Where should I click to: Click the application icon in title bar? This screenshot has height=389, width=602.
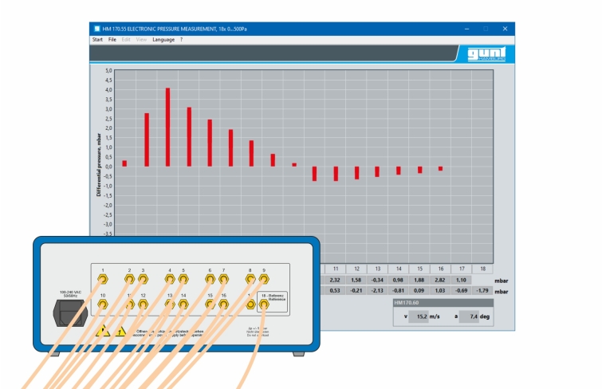click(97, 29)
